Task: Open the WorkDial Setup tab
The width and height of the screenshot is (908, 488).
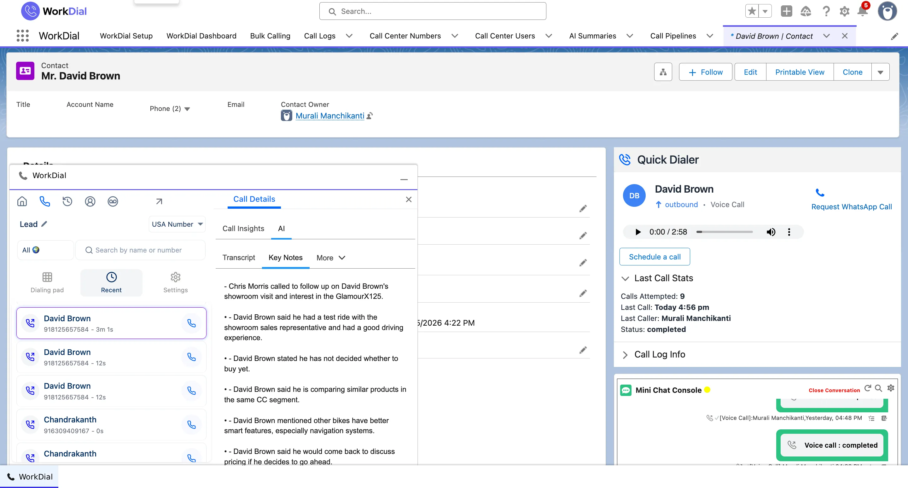Action: pos(126,36)
